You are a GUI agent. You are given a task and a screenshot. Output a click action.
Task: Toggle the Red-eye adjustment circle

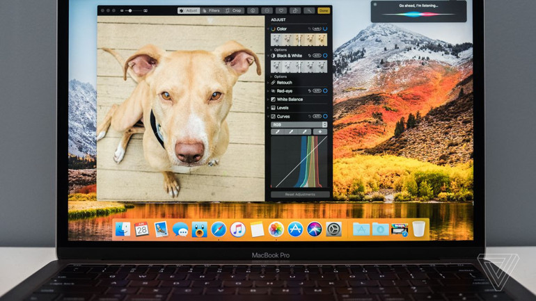pos(325,91)
